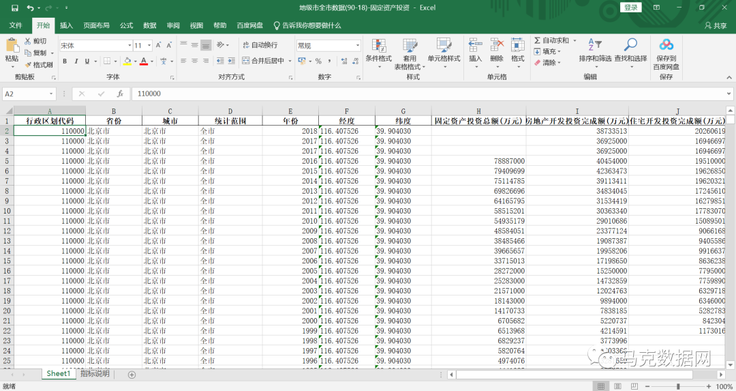Open the font size dropdown showing 11

click(x=149, y=46)
